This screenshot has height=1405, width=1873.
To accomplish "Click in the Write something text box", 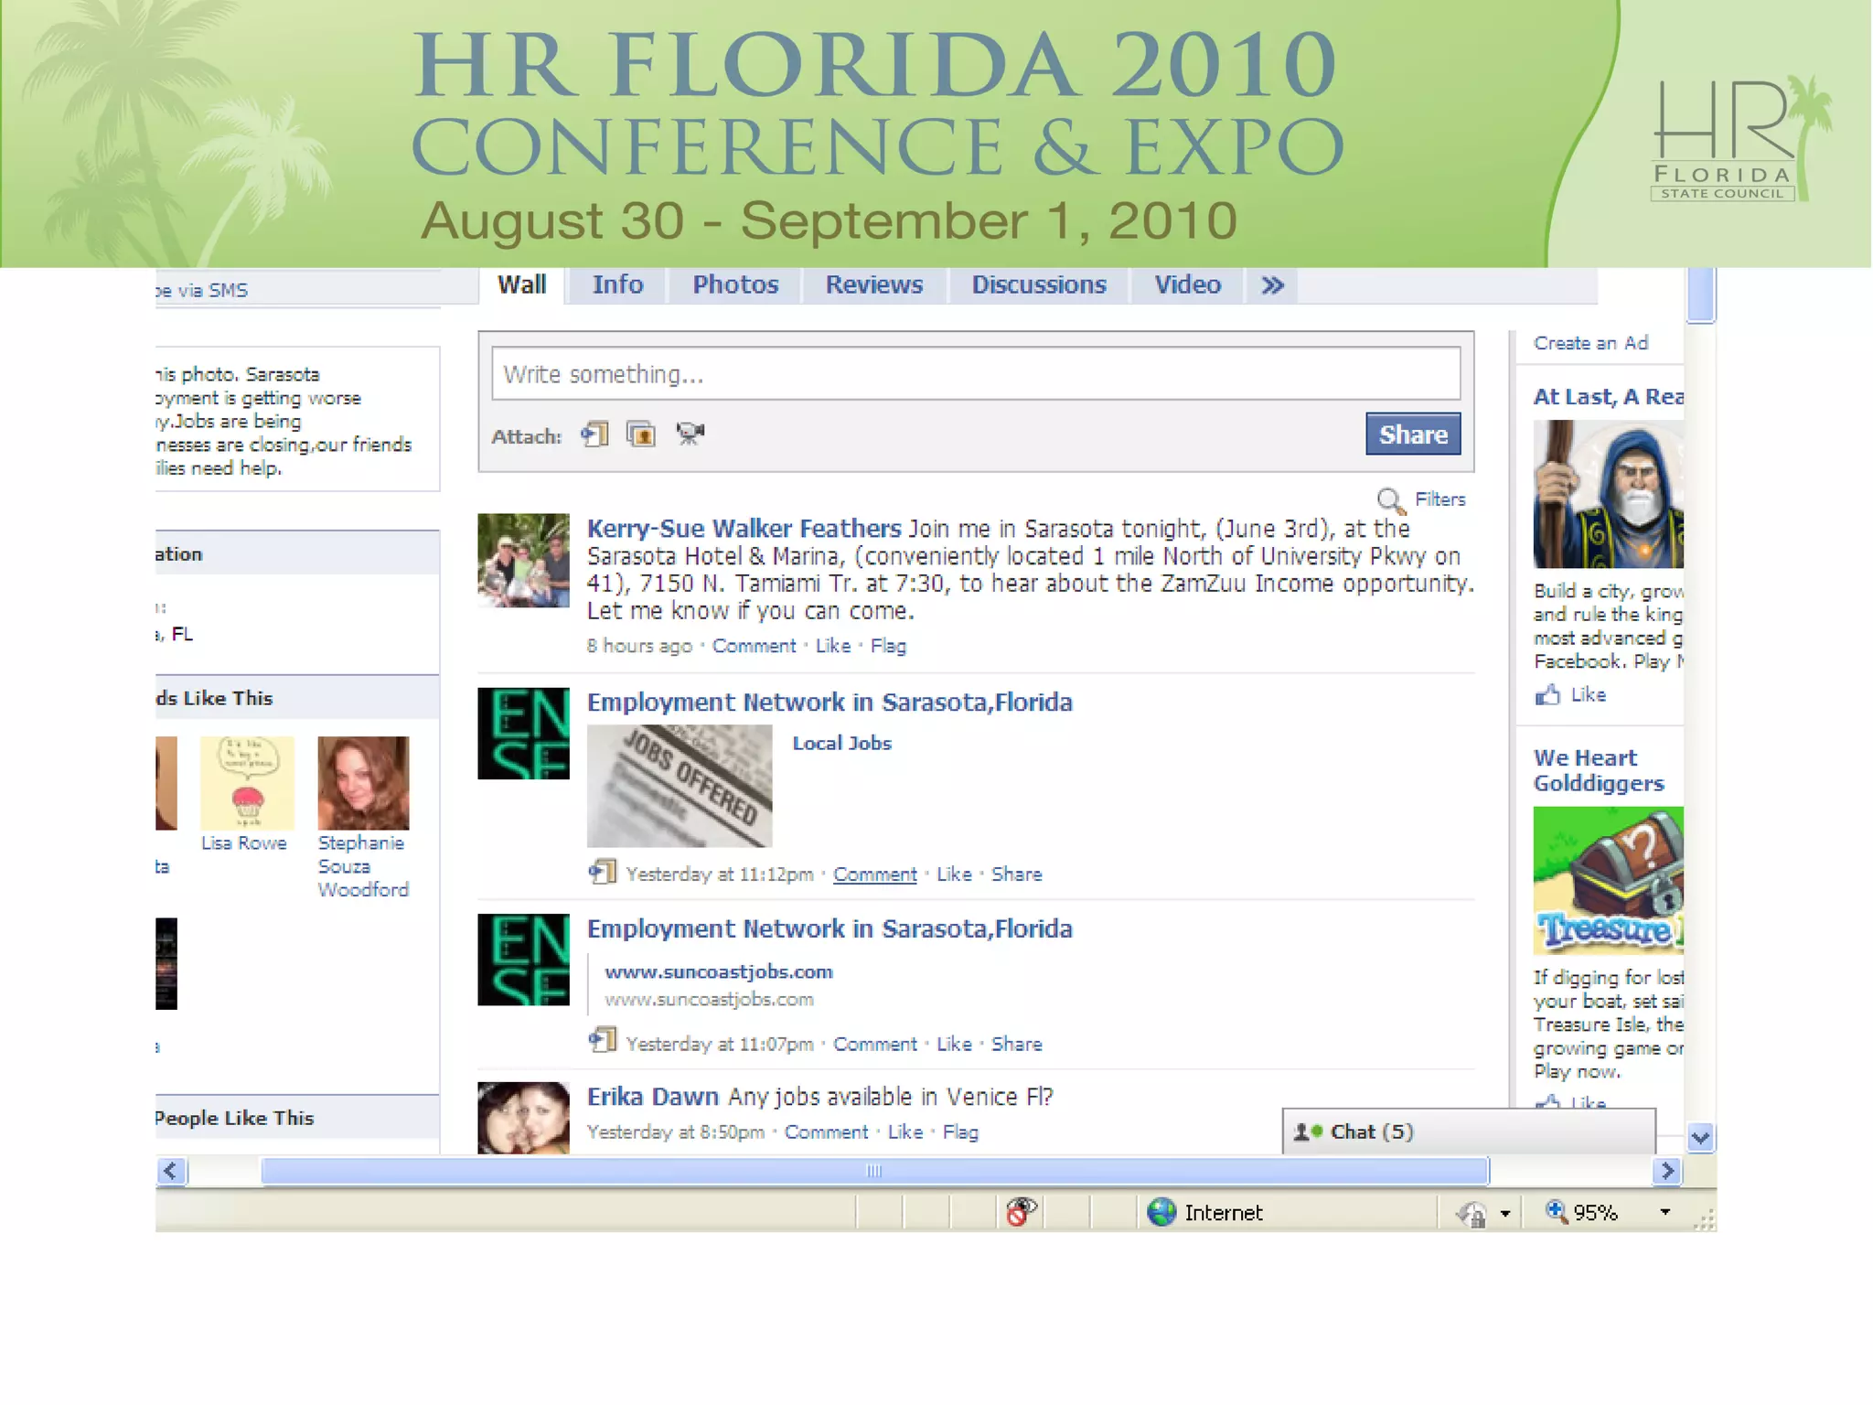I will pos(975,374).
